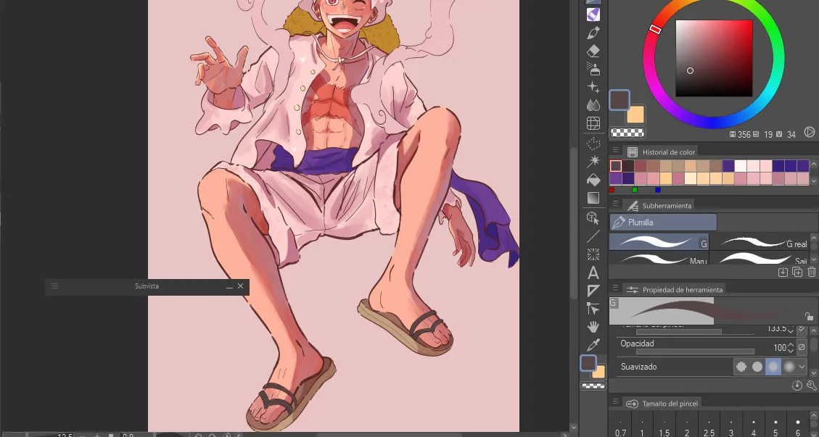This screenshot has width=819, height=437.
Task: Select the Auto select magic wand tool
Action: click(x=593, y=162)
